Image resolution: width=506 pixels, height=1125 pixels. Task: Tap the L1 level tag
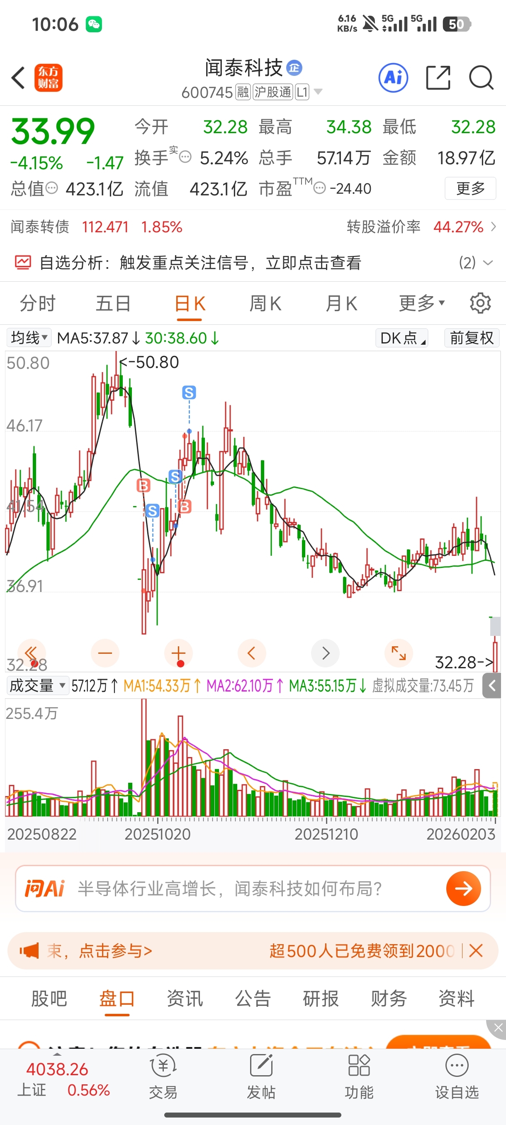[x=302, y=92]
